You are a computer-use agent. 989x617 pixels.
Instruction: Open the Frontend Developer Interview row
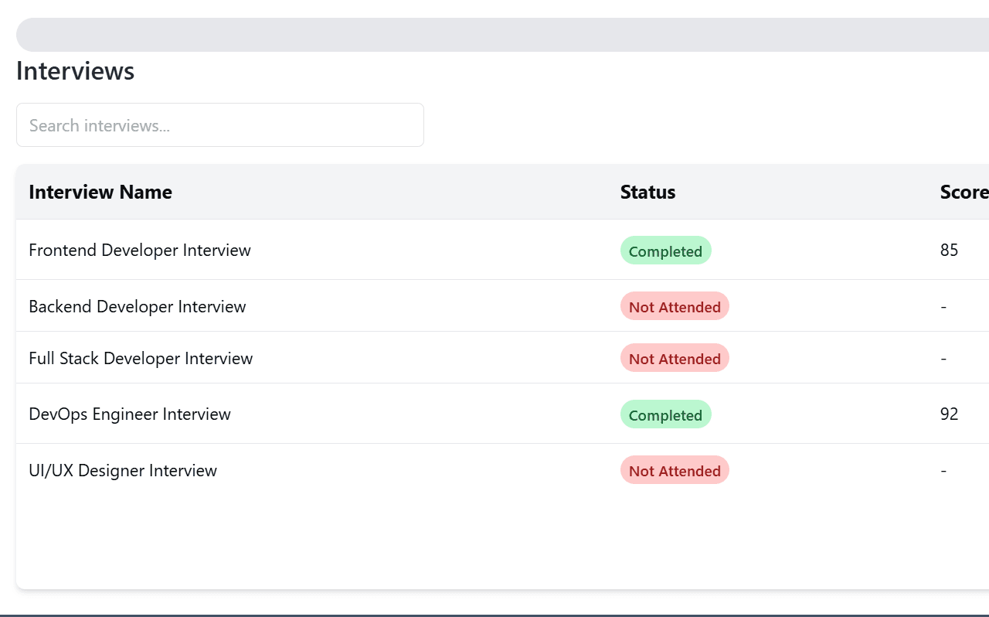(x=140, y=251)
